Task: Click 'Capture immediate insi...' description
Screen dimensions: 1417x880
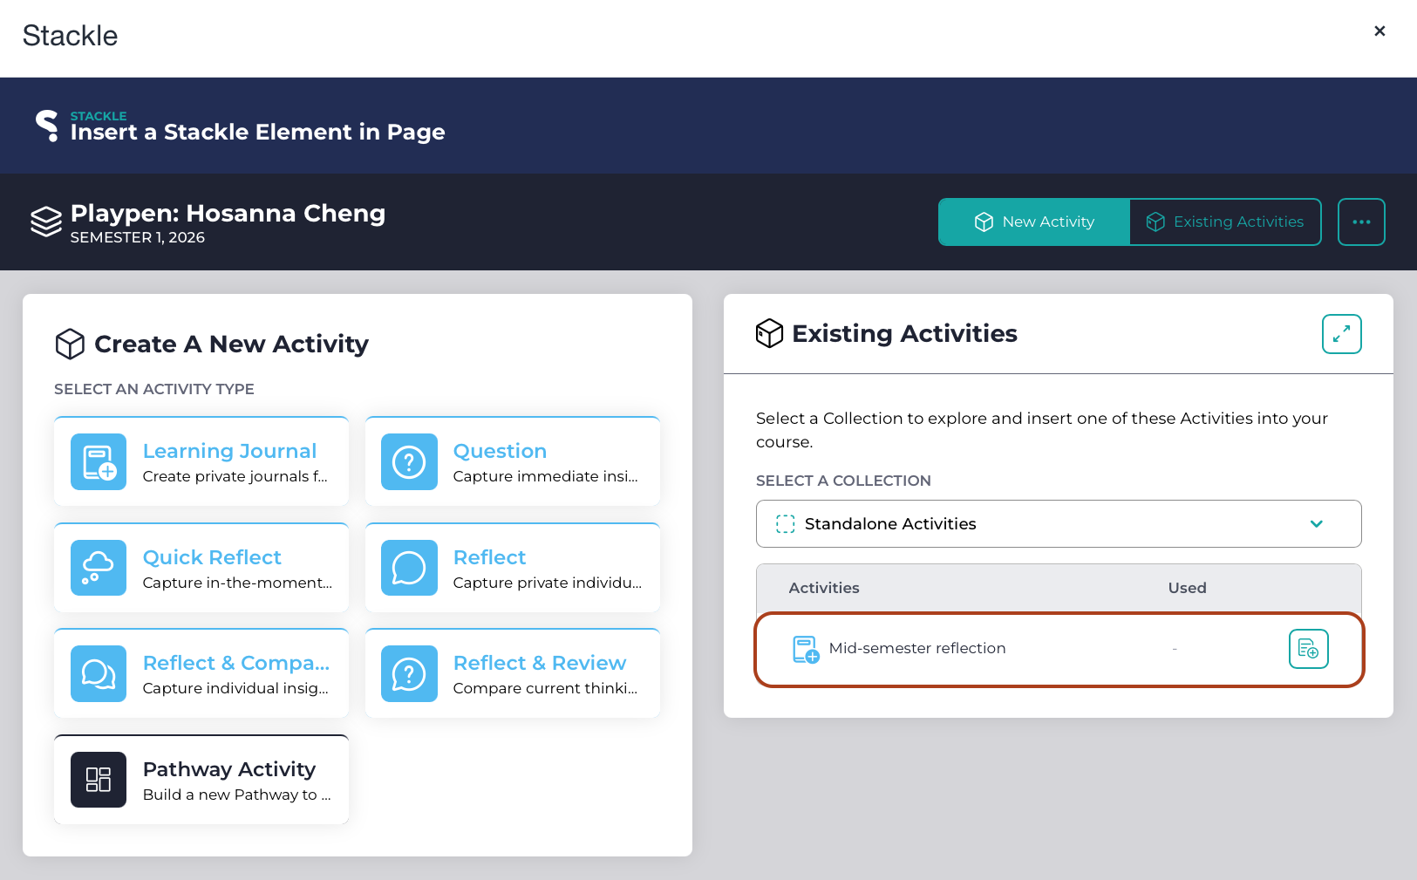Action: pos(546,476)
